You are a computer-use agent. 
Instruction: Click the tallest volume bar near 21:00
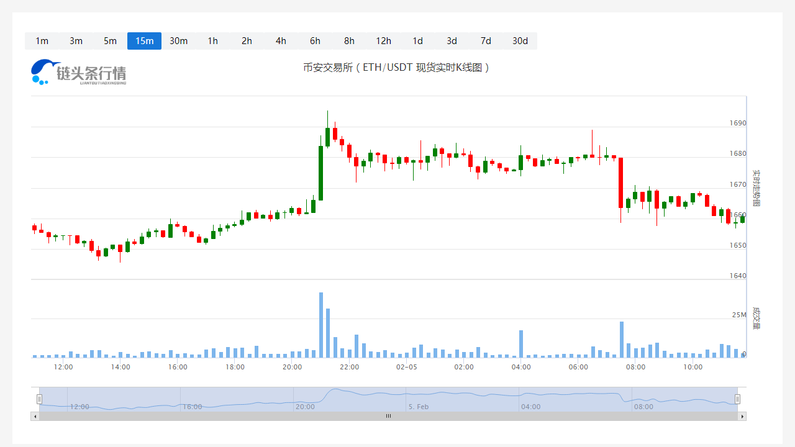(321, 325)
